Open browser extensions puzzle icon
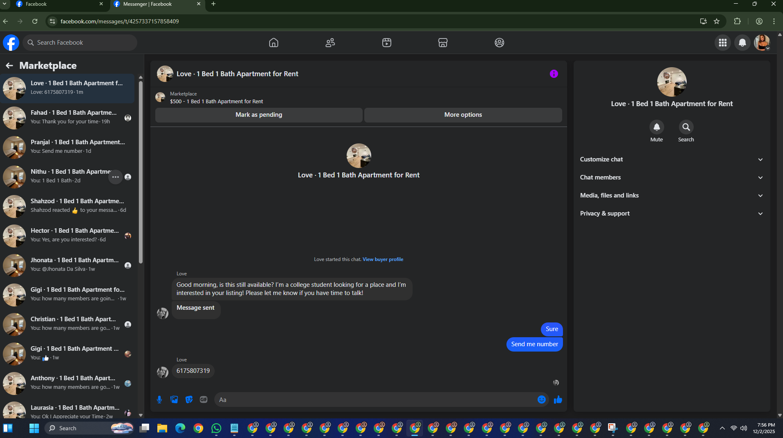The width and height of the screenshot is (783, 438). tap(738, 21)
